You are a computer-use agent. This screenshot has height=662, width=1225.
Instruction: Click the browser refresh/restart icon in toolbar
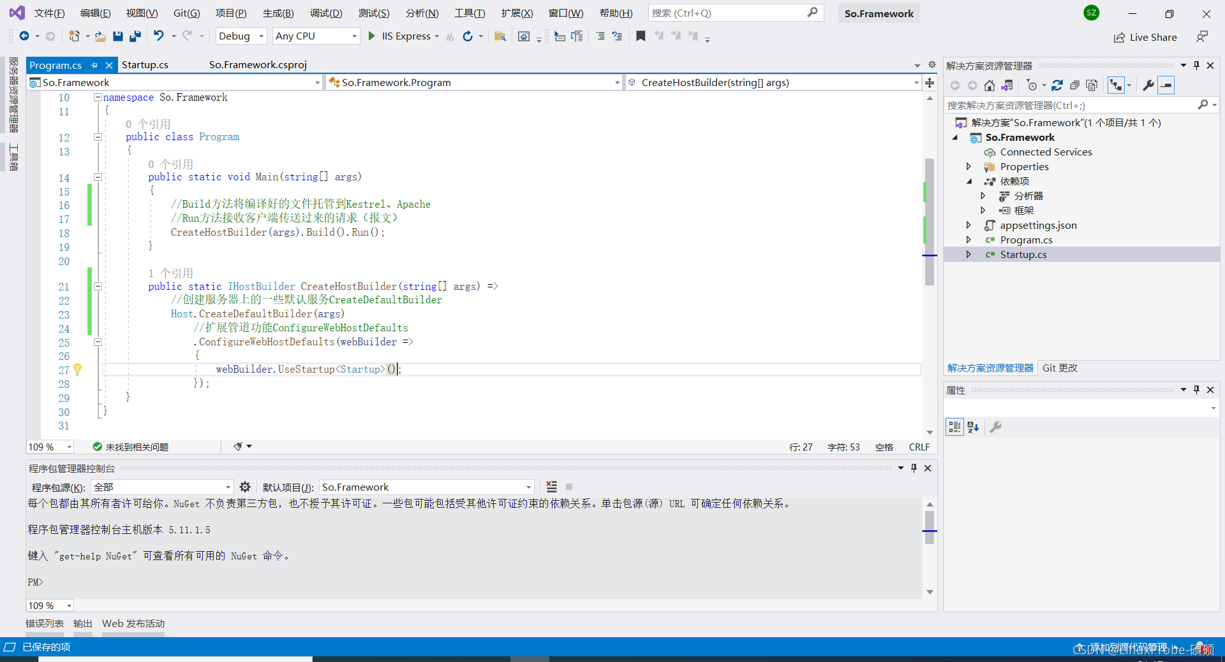[x=468, y=36]
